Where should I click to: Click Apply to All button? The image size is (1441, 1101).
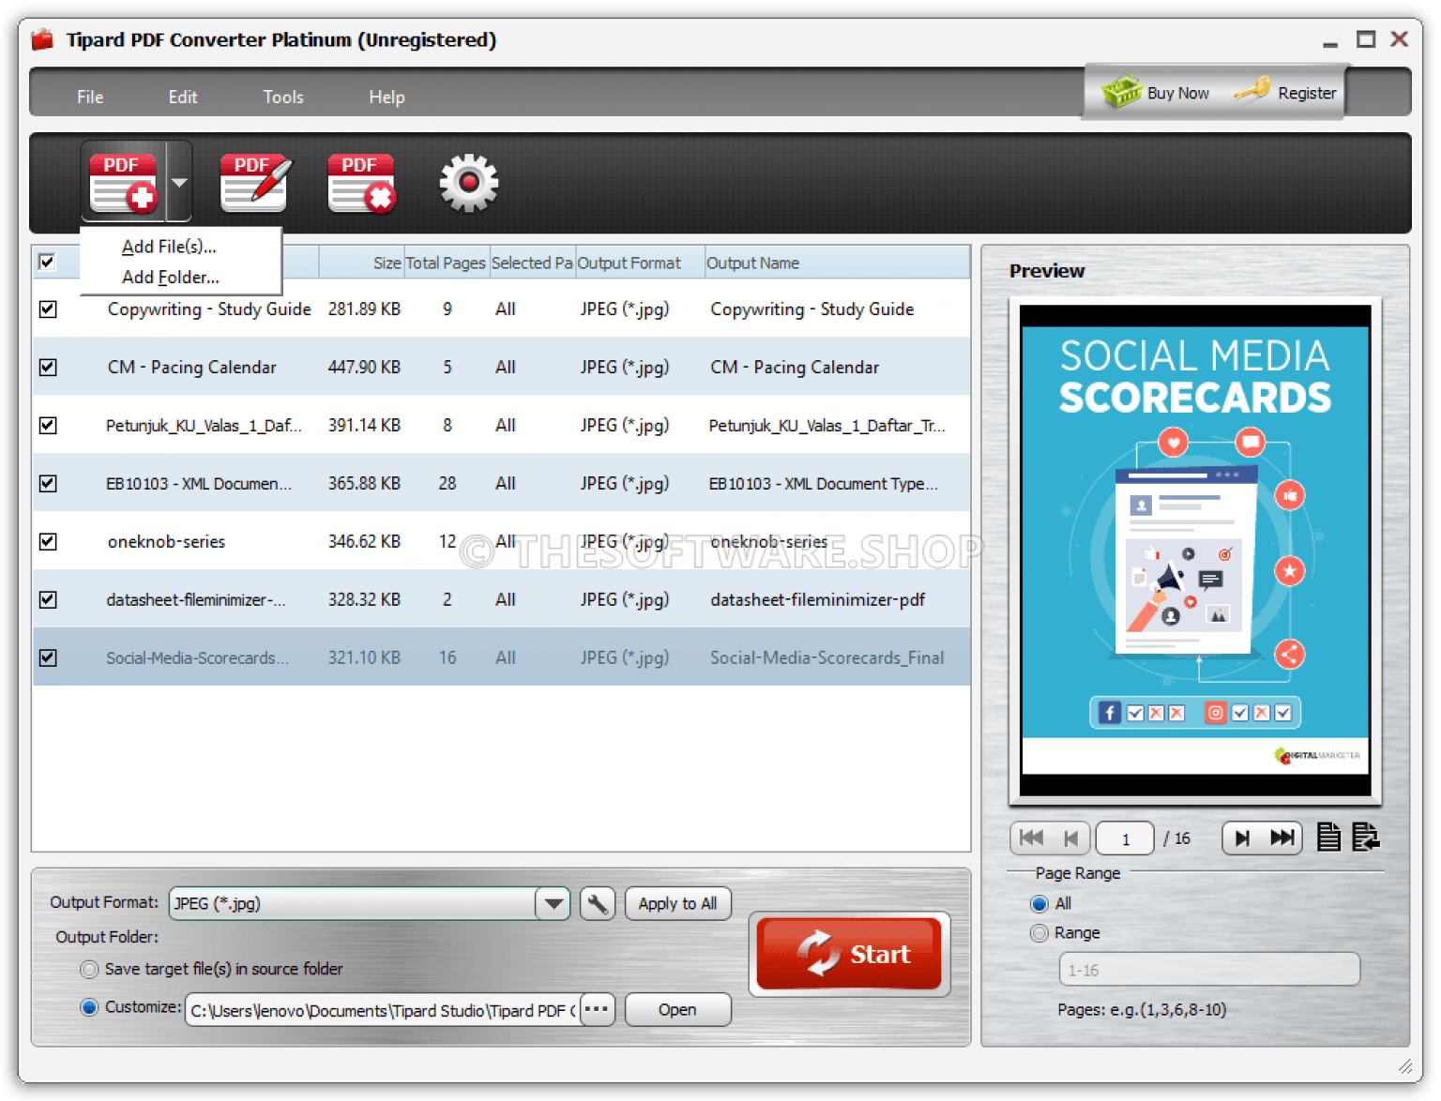(677, 903)
